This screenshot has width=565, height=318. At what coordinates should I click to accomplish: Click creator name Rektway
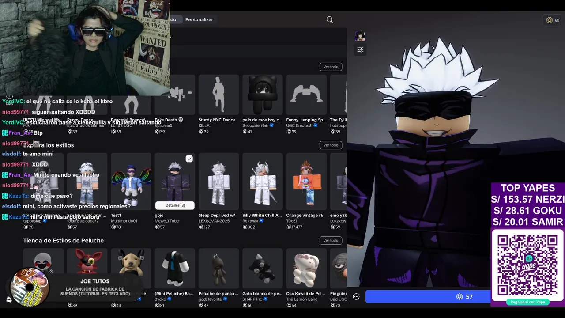(x=250, y=221)
